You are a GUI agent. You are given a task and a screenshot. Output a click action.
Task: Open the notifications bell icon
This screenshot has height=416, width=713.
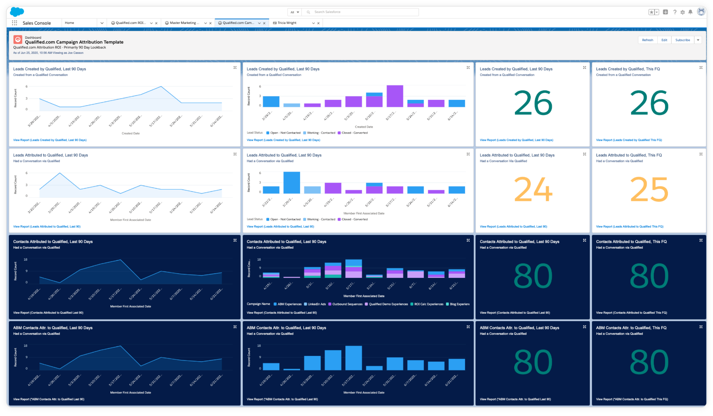pyautogui.click(x=690, y=12)
